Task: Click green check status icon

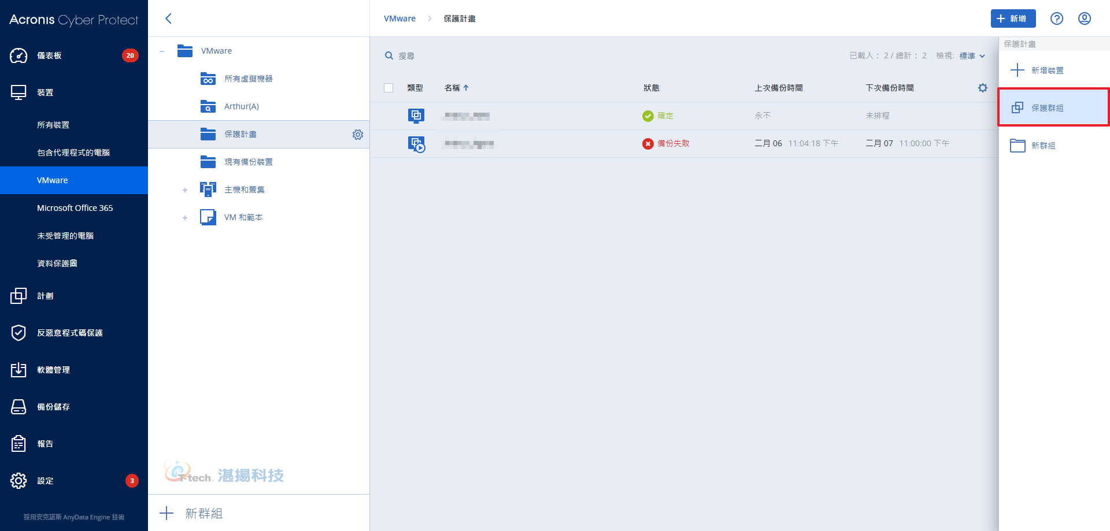Action: pos(648,116)
